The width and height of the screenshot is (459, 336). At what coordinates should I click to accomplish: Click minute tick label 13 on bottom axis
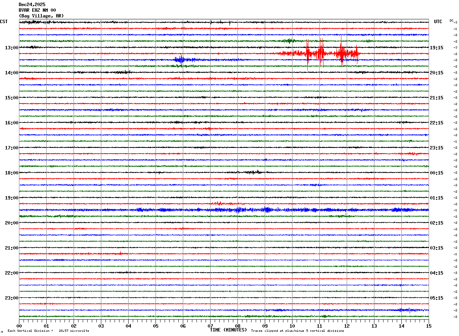click(x=374, y=326)
